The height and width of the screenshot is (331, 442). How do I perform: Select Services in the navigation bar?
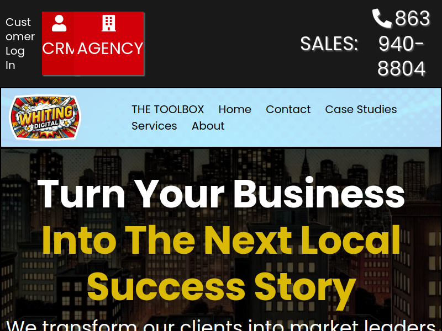pos(154,126)
